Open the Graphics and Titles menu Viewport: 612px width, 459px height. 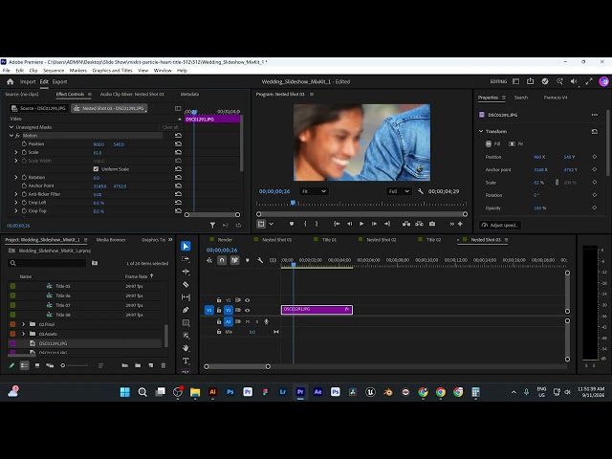pos(112,70)
